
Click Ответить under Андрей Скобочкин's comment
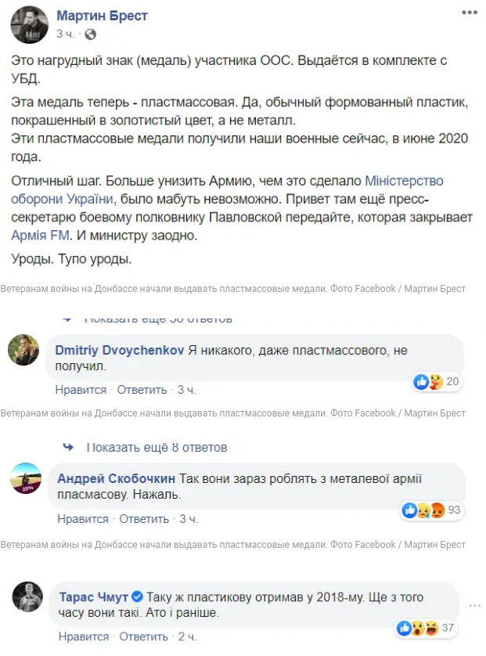144,518
